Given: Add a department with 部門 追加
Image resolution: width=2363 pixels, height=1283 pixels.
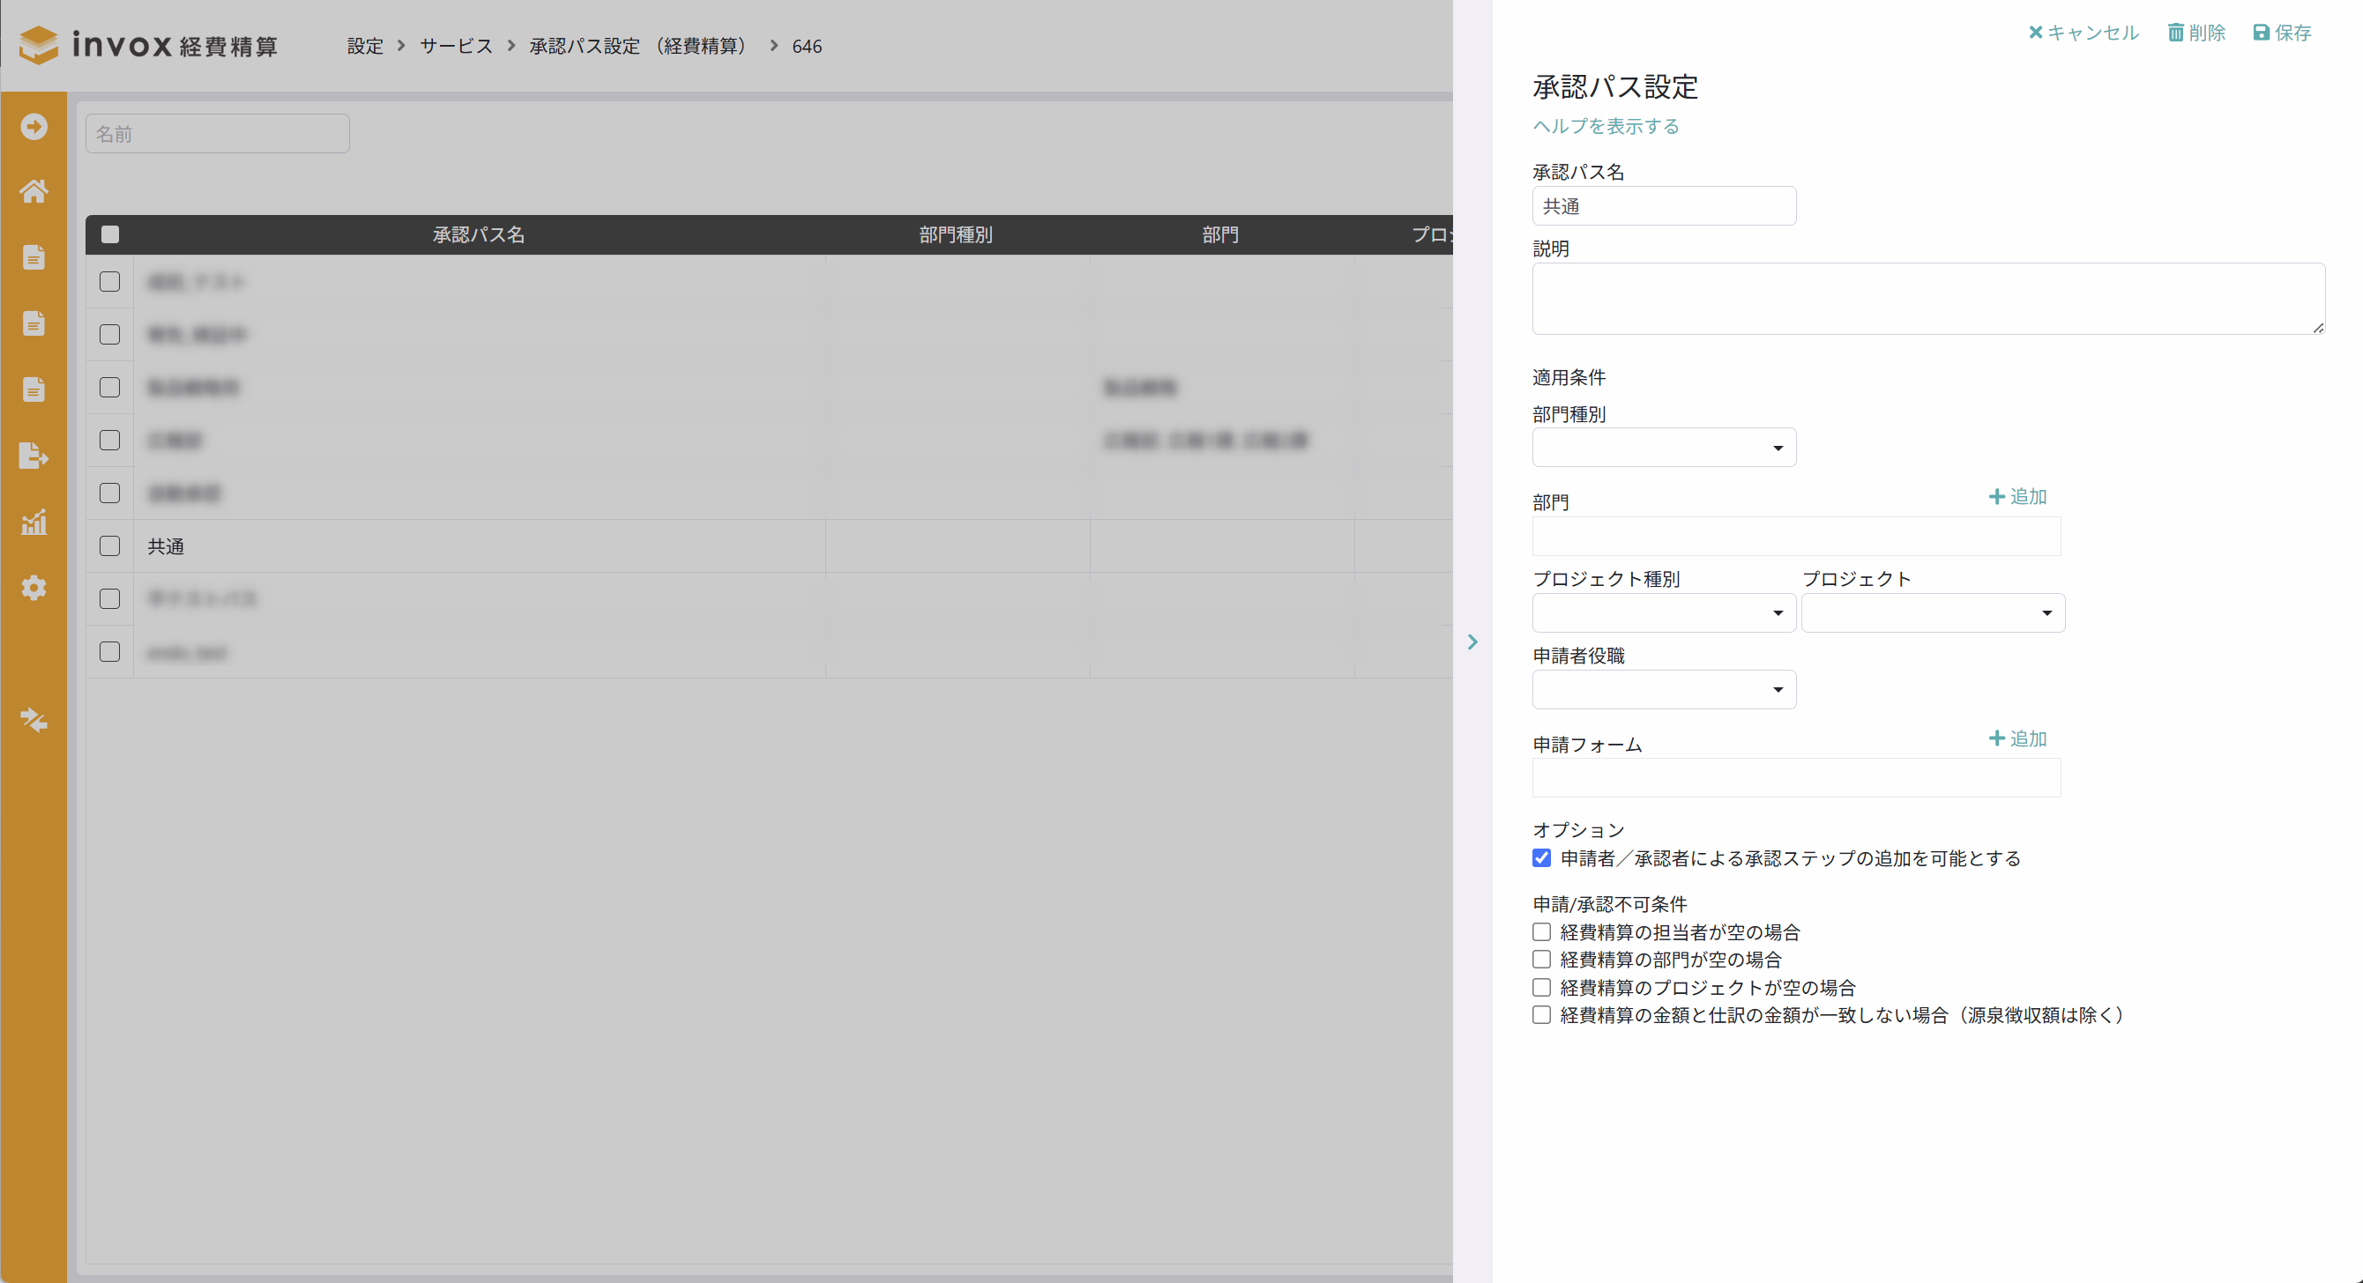Looking at the screenshot, I should 2017,496.
